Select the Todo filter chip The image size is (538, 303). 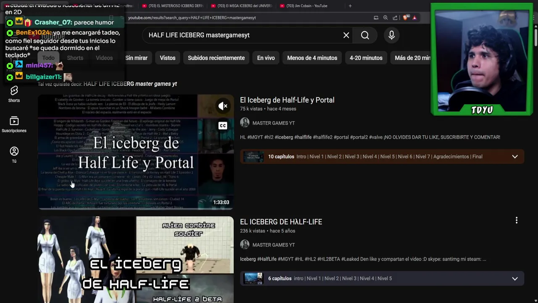tap(48, 58)
